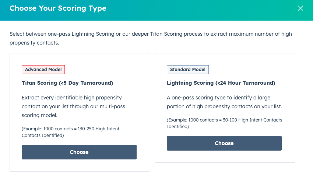Viewport: 313px width, 176px height.
Task: Click the 30-100 High Intent Contacts example text
Action: (224, 123)
